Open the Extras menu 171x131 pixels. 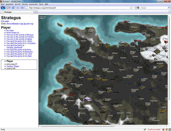pos(41,4)
